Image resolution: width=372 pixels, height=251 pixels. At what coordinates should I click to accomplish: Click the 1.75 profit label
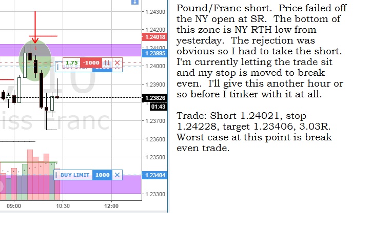(71, 62)
